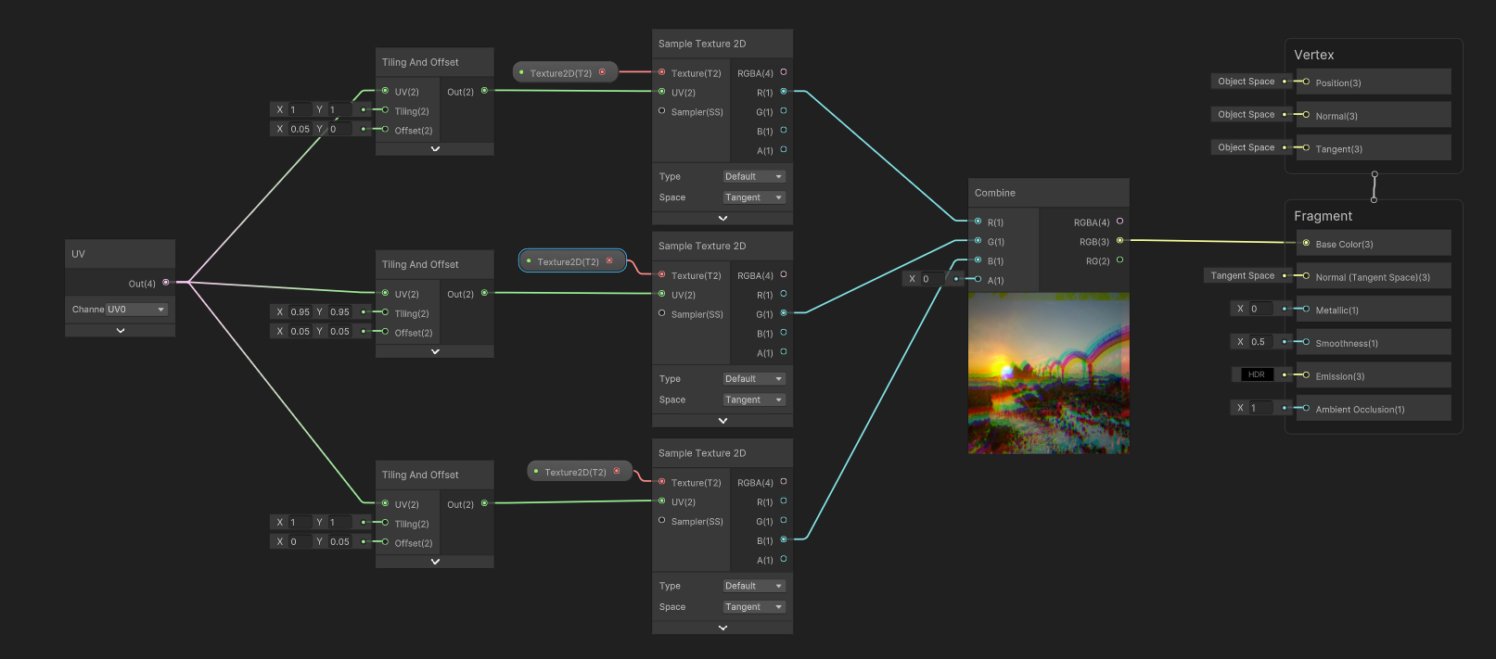Open Space Tangent dropdown on top Sample Texture 2D
The width and height of the screenshot is (1496, 659).
pyautogui.click(x=754, y=197)
